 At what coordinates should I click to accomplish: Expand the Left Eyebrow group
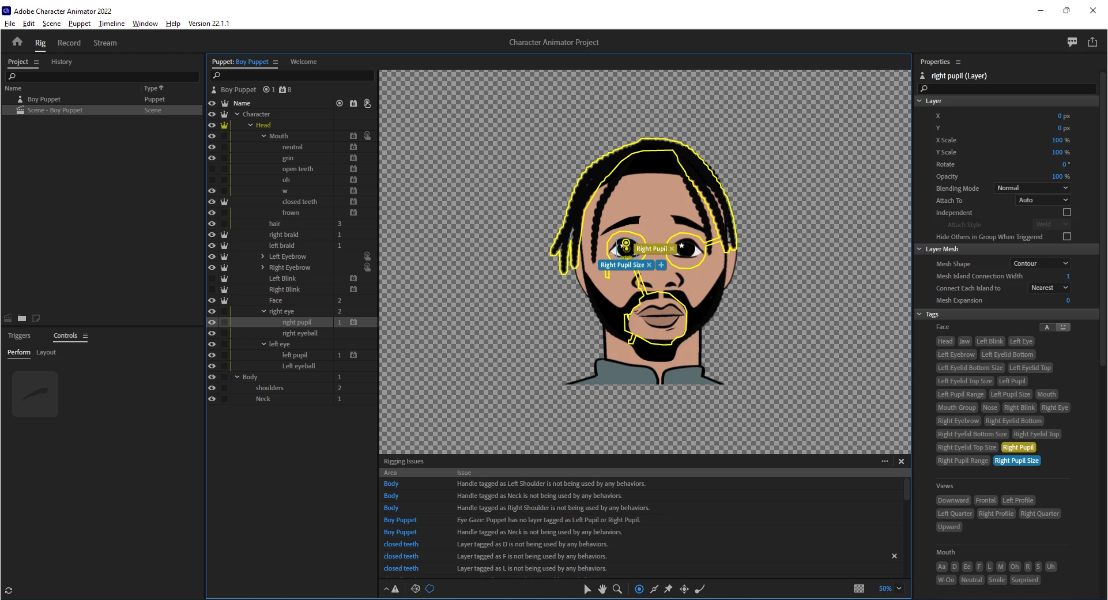(263, 256)
